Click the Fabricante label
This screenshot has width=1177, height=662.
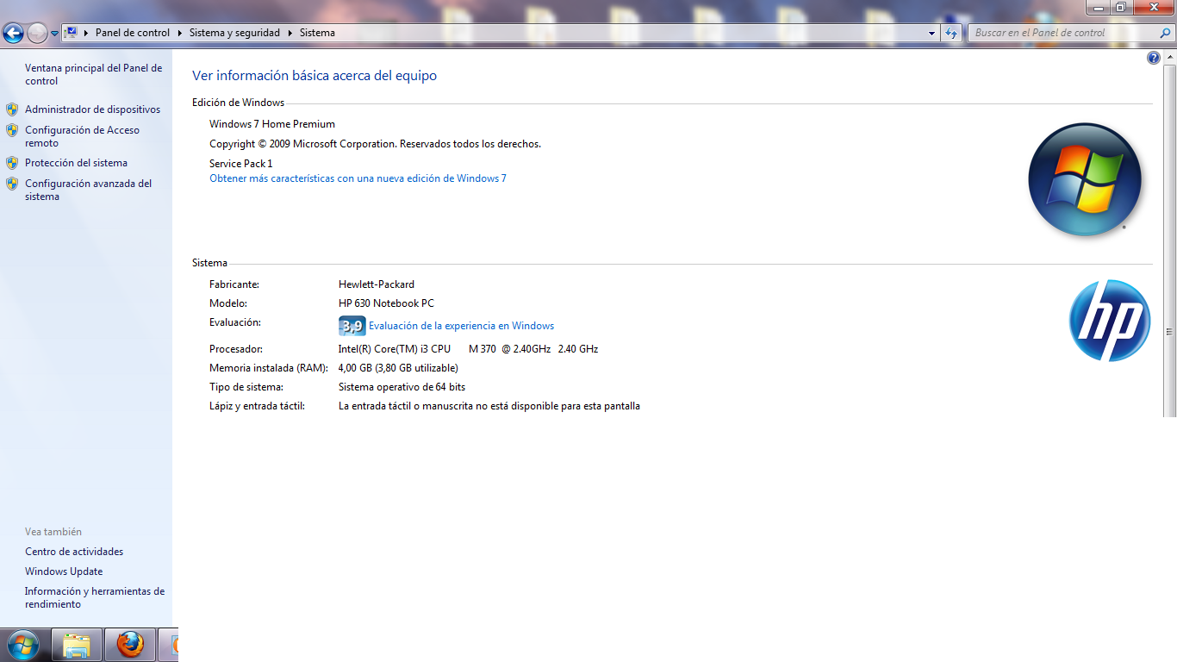pos(234,284)
